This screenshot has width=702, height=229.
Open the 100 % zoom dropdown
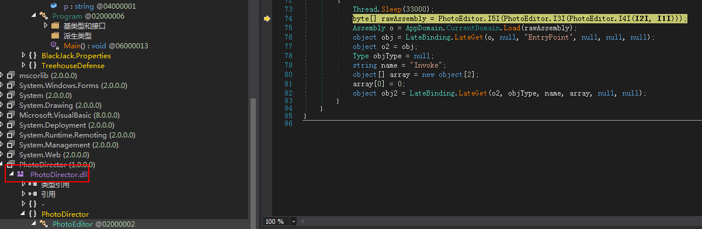[x=293, y=221]
